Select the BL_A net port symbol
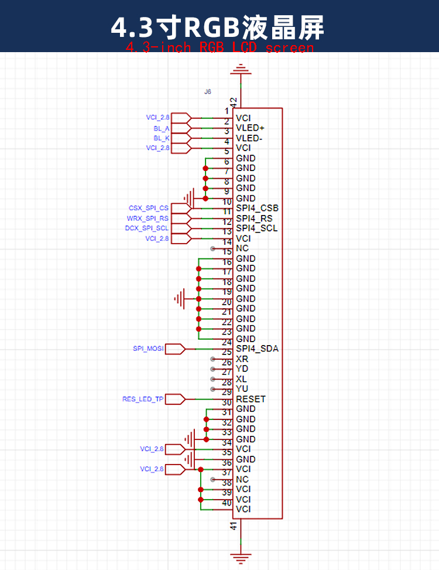 [x=181, y=128]
